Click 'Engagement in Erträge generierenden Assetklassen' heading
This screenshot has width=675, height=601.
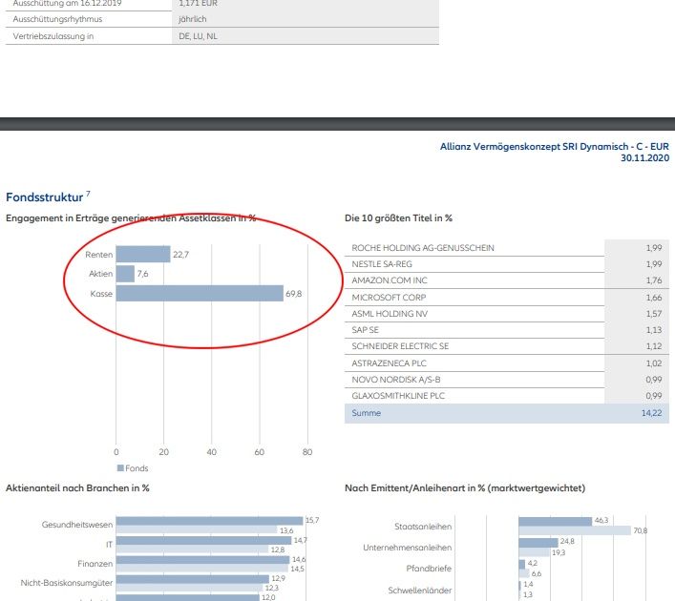(x=121, y=218)
